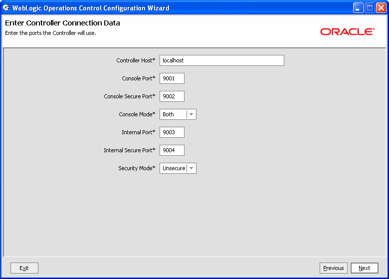Minimize the Configuration Wizard window
389x279 pixels.
pos(358,8)
